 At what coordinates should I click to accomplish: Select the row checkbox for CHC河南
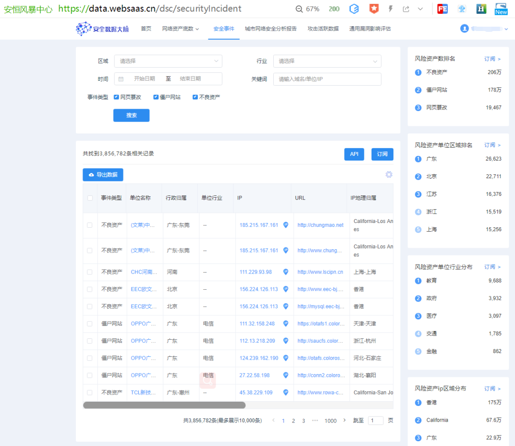tap(90, 272)
